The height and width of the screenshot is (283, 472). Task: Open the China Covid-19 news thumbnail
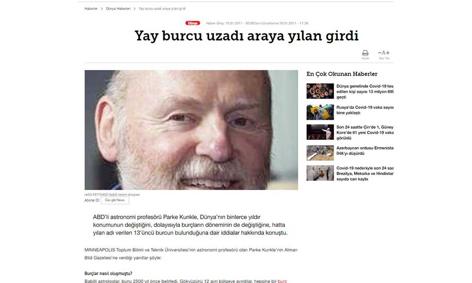click(320, 132)
